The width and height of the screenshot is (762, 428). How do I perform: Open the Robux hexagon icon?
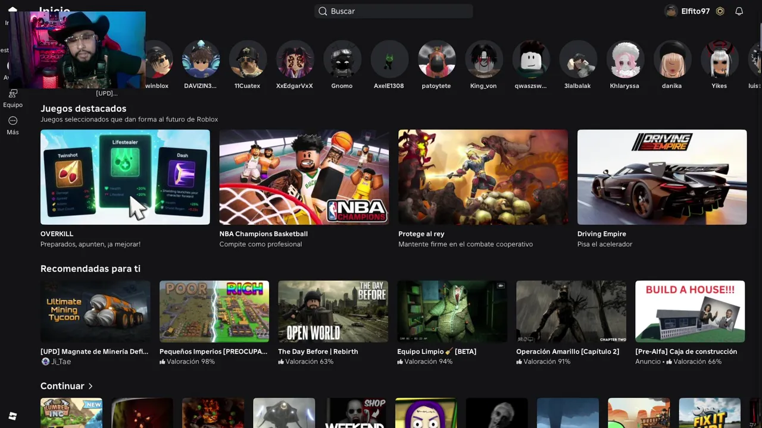click(x=720, y=11)
